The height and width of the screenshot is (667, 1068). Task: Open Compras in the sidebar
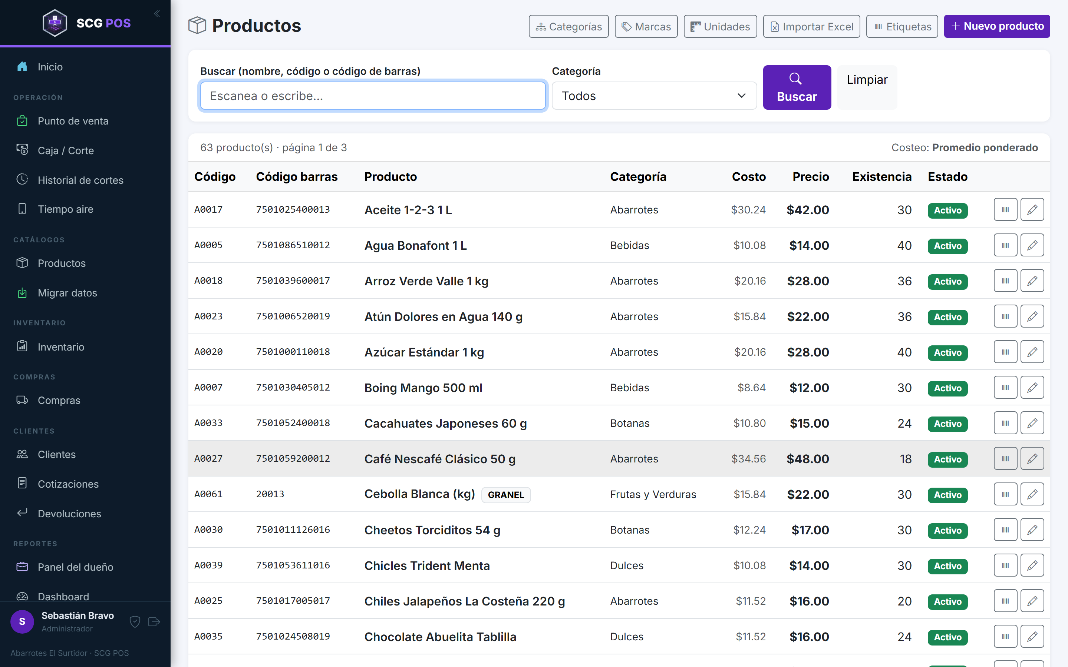tap(85, 401)
